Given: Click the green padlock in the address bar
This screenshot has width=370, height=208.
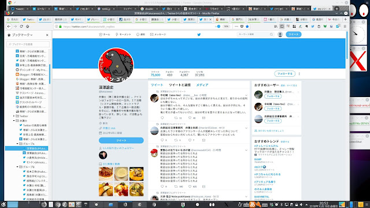Looking at the screenshot, I should click(60, 27).
